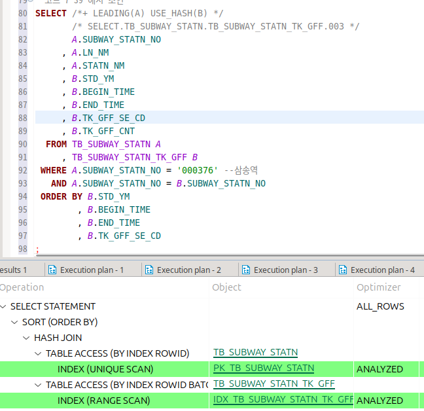Switch to the Results 1 tab
Screen dimensions: 424x411
[13, 270]
